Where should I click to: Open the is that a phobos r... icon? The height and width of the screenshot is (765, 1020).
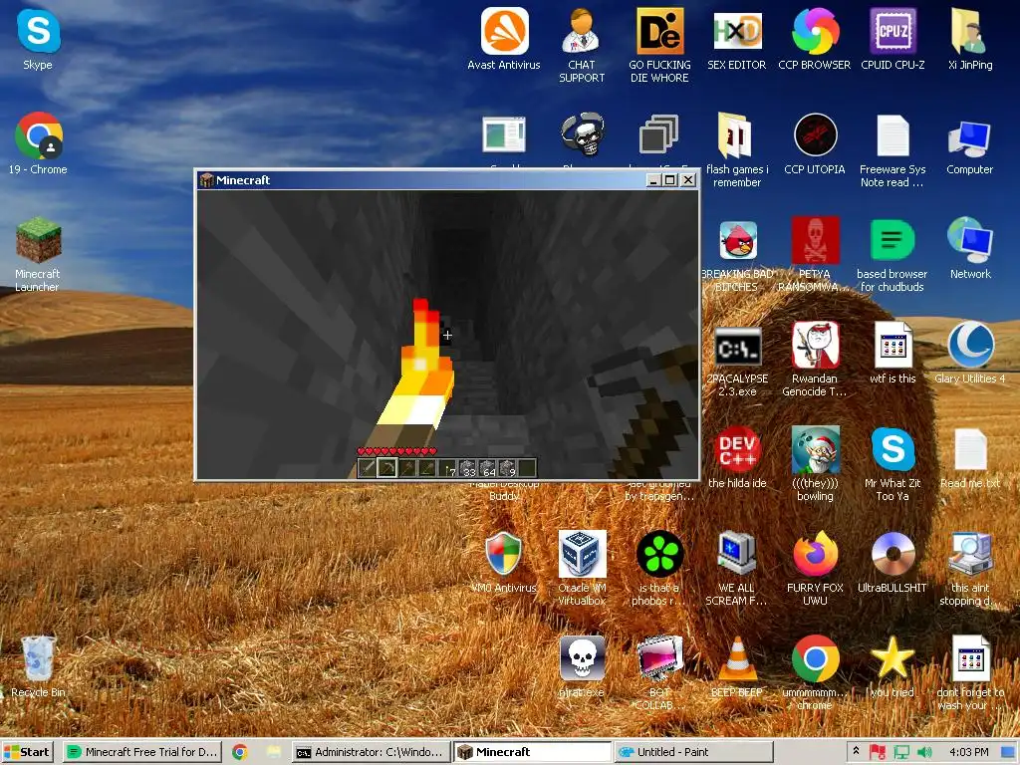click(x=659, y=569)
